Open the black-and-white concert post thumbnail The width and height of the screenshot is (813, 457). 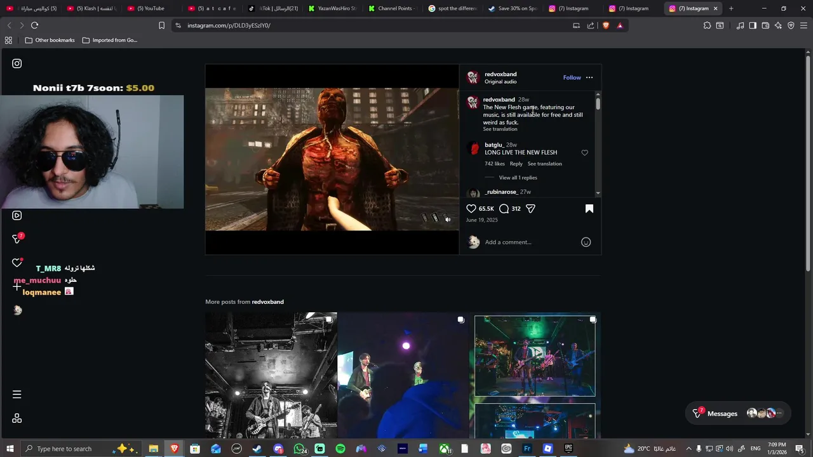tap(271, 375)
